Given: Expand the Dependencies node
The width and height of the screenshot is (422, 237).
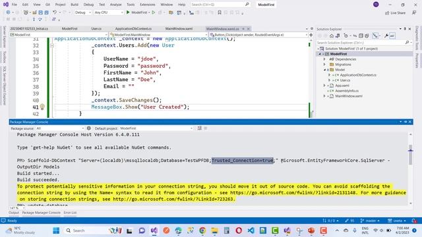Looking at the screenshot, I should tap(324, 59).
